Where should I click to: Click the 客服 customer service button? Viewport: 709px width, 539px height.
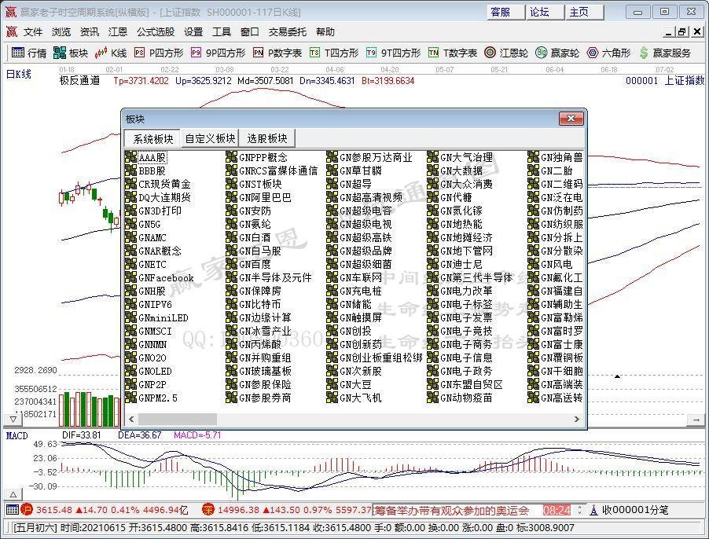pyautogui.click(x=501, y=12)
